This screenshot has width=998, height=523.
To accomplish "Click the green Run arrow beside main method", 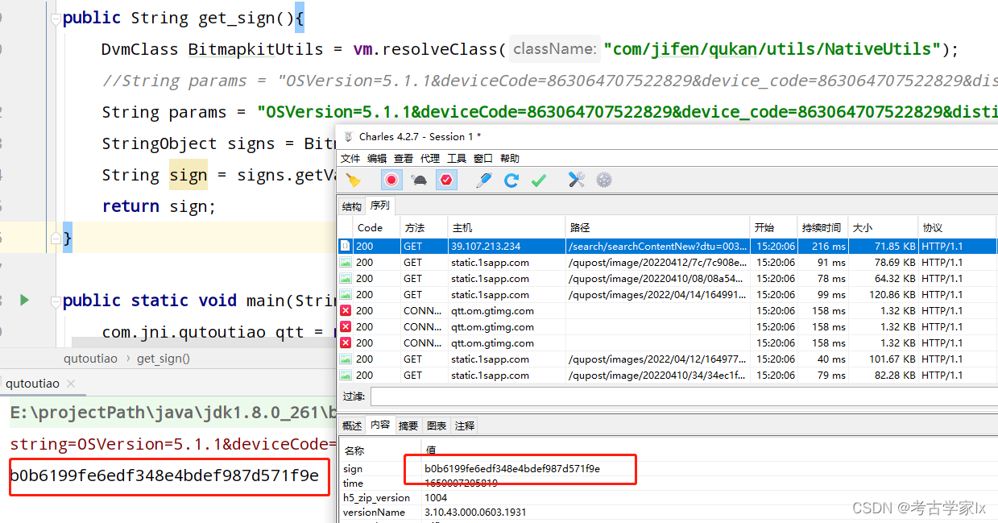I will (x=24, y=300).
